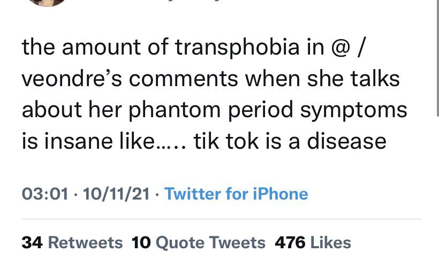Click the word "Likes" in the stats row
The width and height of the screenshot is (439, 260).
[330, 242]
